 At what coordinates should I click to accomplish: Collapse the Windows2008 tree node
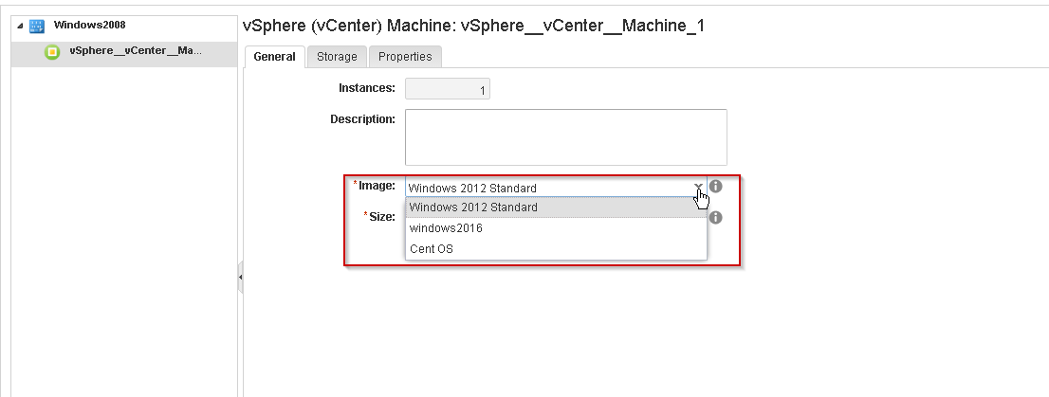(x=21, y=26)
